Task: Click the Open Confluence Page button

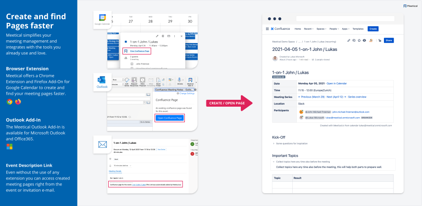Action: click(170, 118)
